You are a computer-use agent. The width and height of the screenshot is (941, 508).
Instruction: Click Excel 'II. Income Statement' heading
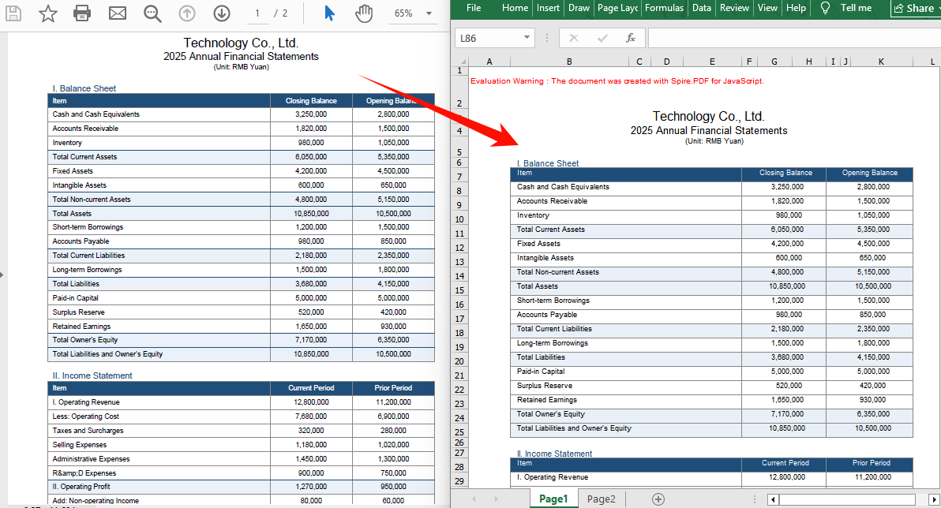(554, 454)
